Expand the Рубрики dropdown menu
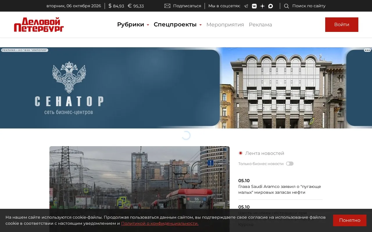 [133, 25]
